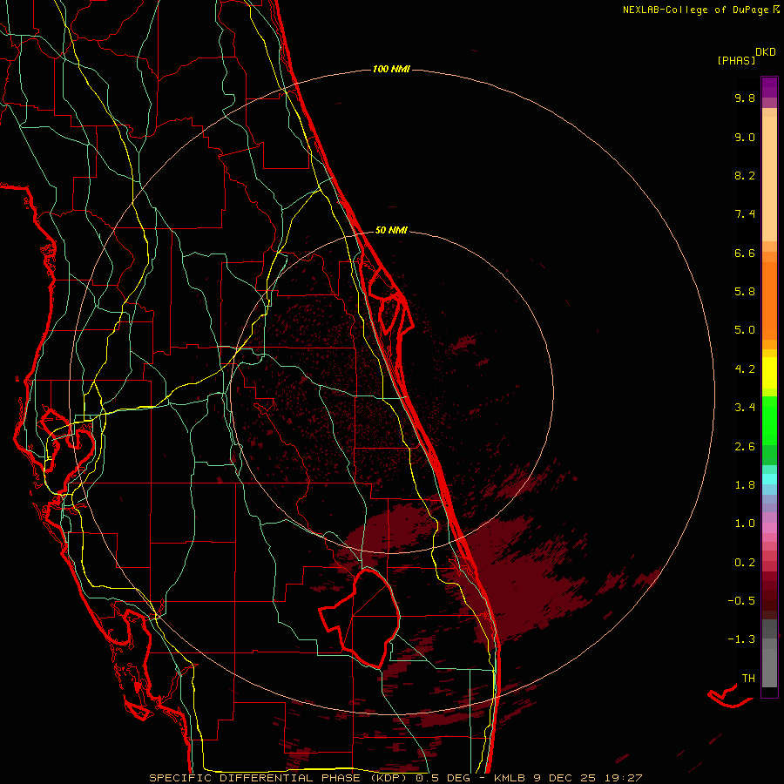Click the TH label on the scale
This screenshot has height=784, width=784.
pos(748,679)
